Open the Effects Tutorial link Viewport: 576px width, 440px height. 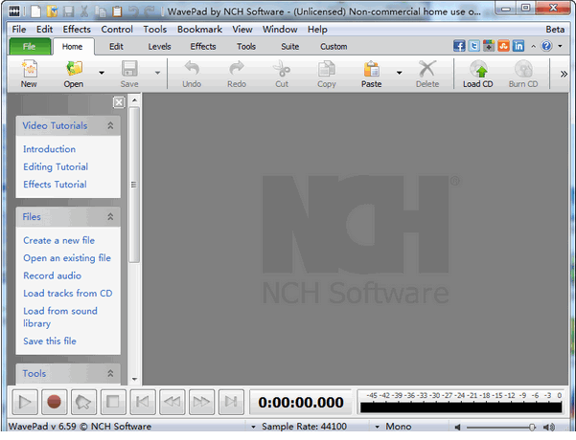tap(55, 185)
